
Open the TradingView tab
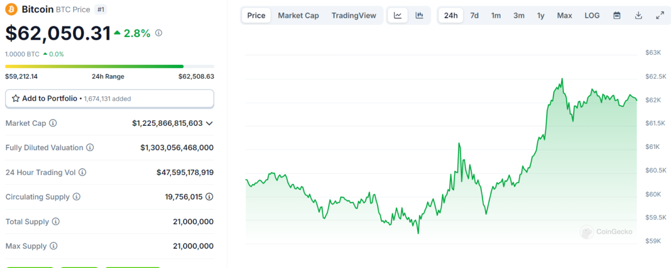click(353, 16)
